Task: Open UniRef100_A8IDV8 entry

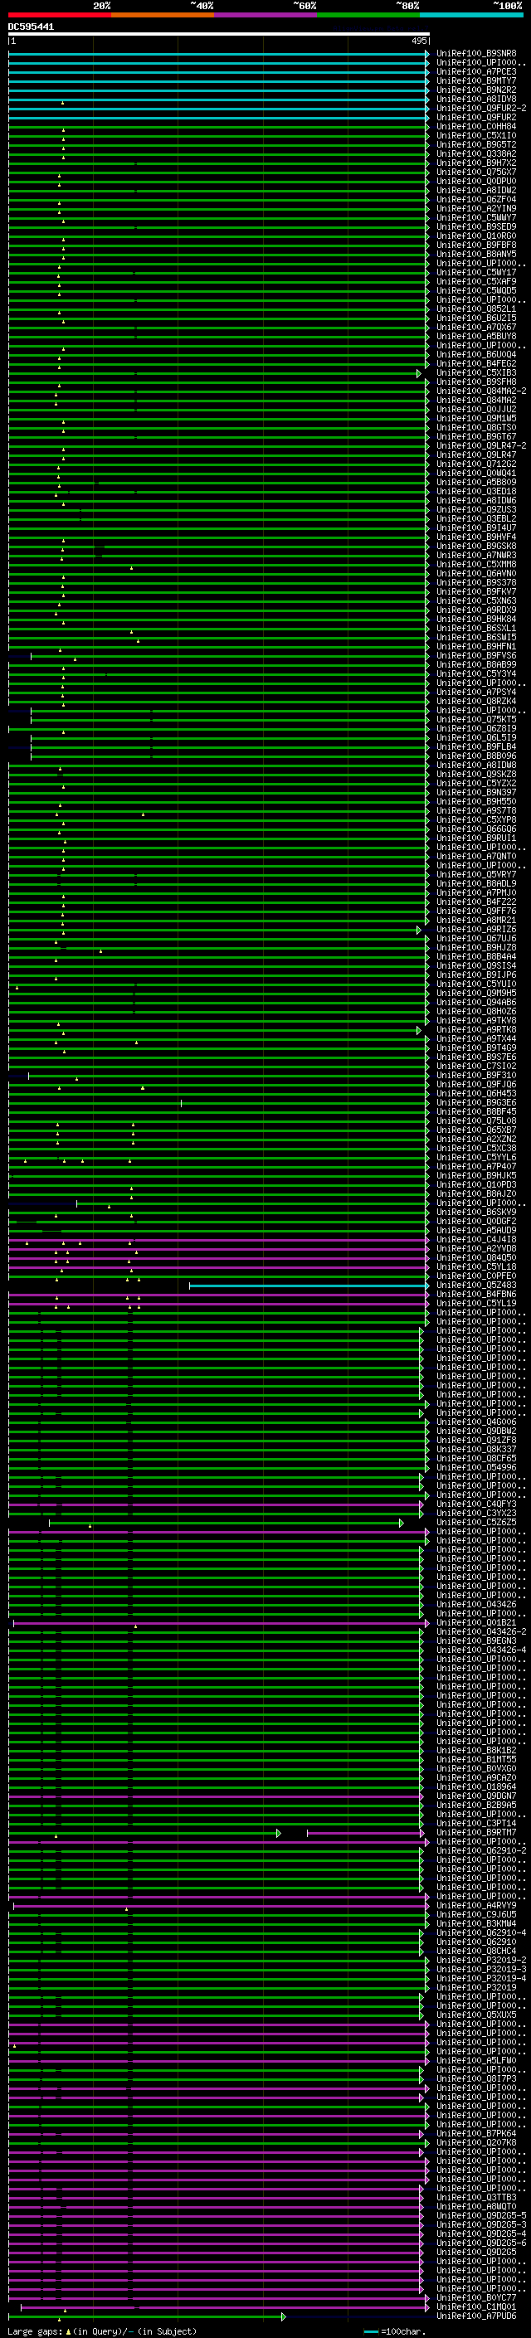Action: [476, 99]
